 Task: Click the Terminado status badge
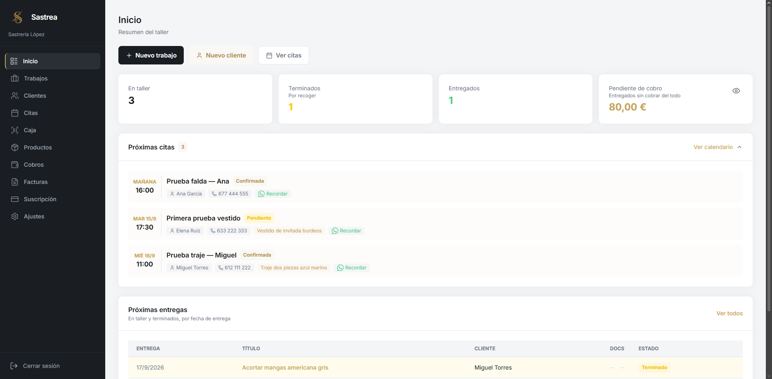654,368
